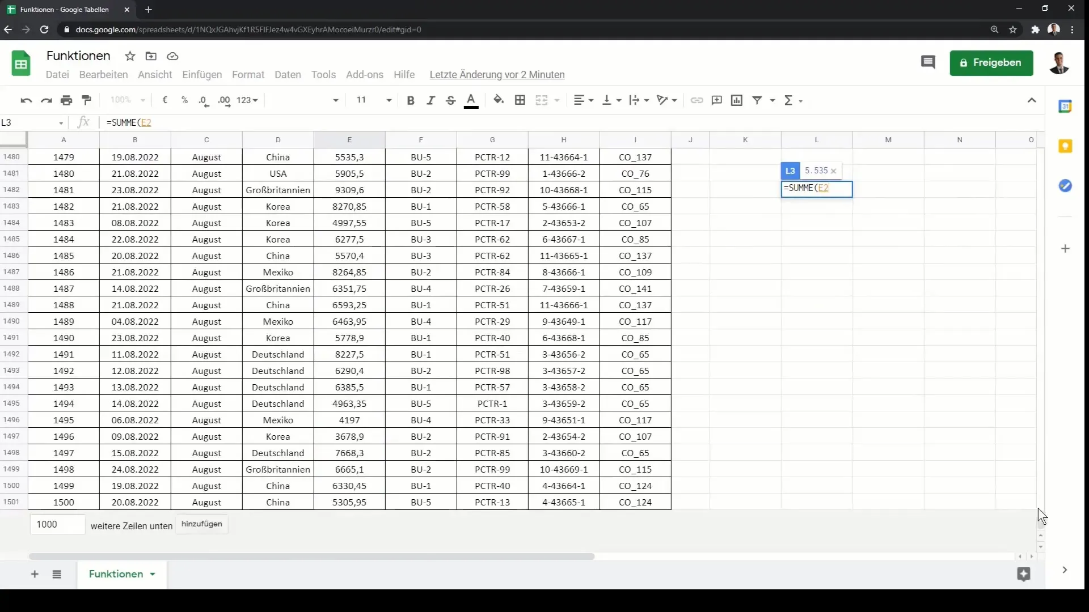This screenshot has height=612, width=1089.
Task: Open Google Tasks side panel
Action: [x=1065, y=186]
